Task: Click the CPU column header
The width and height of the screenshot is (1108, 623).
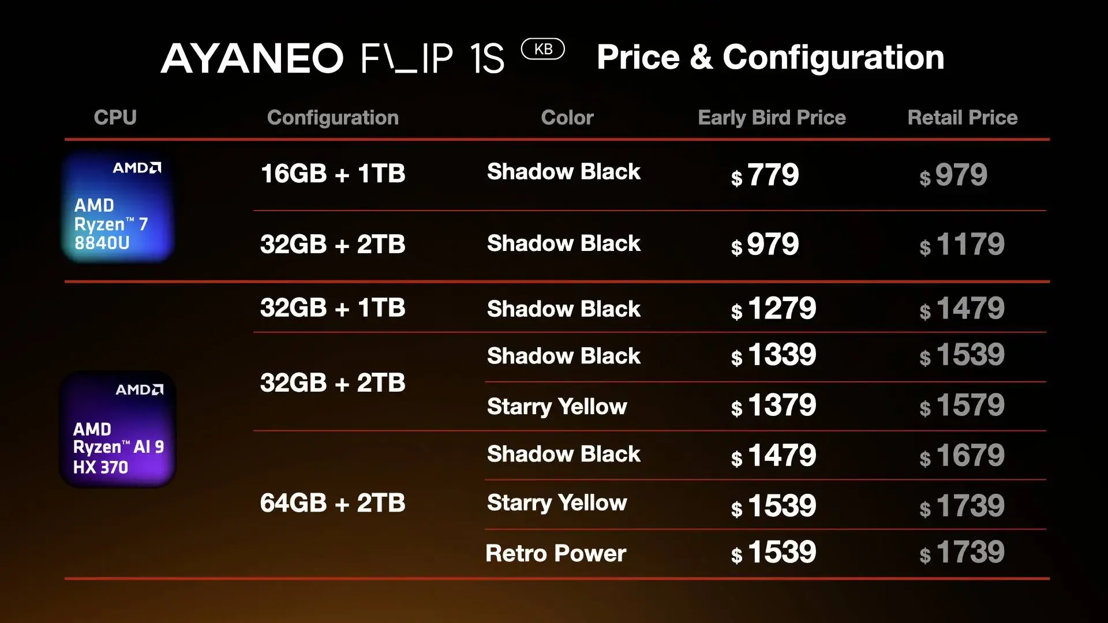Action: tap(115, 118)
